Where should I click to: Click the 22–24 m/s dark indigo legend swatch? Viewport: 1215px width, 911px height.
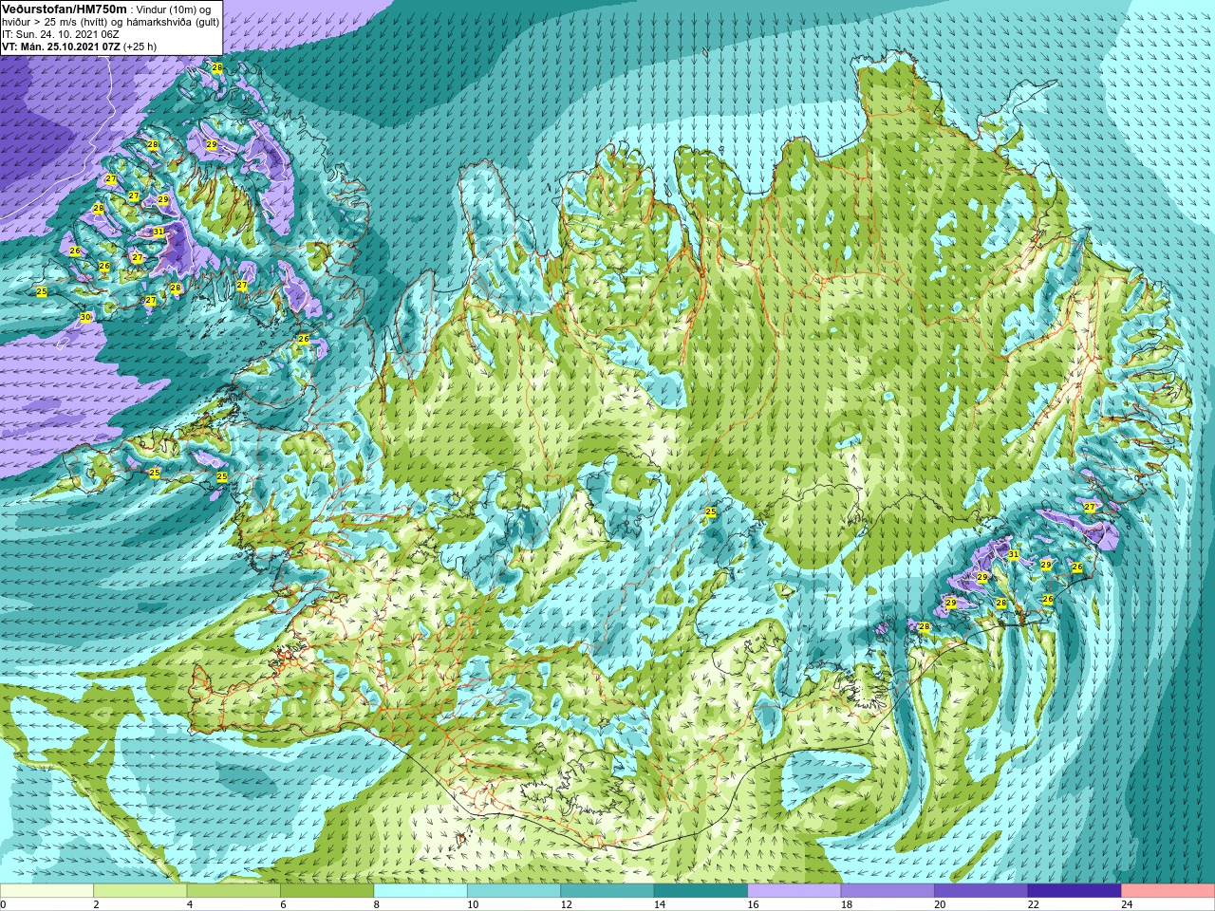point(1075,891)
